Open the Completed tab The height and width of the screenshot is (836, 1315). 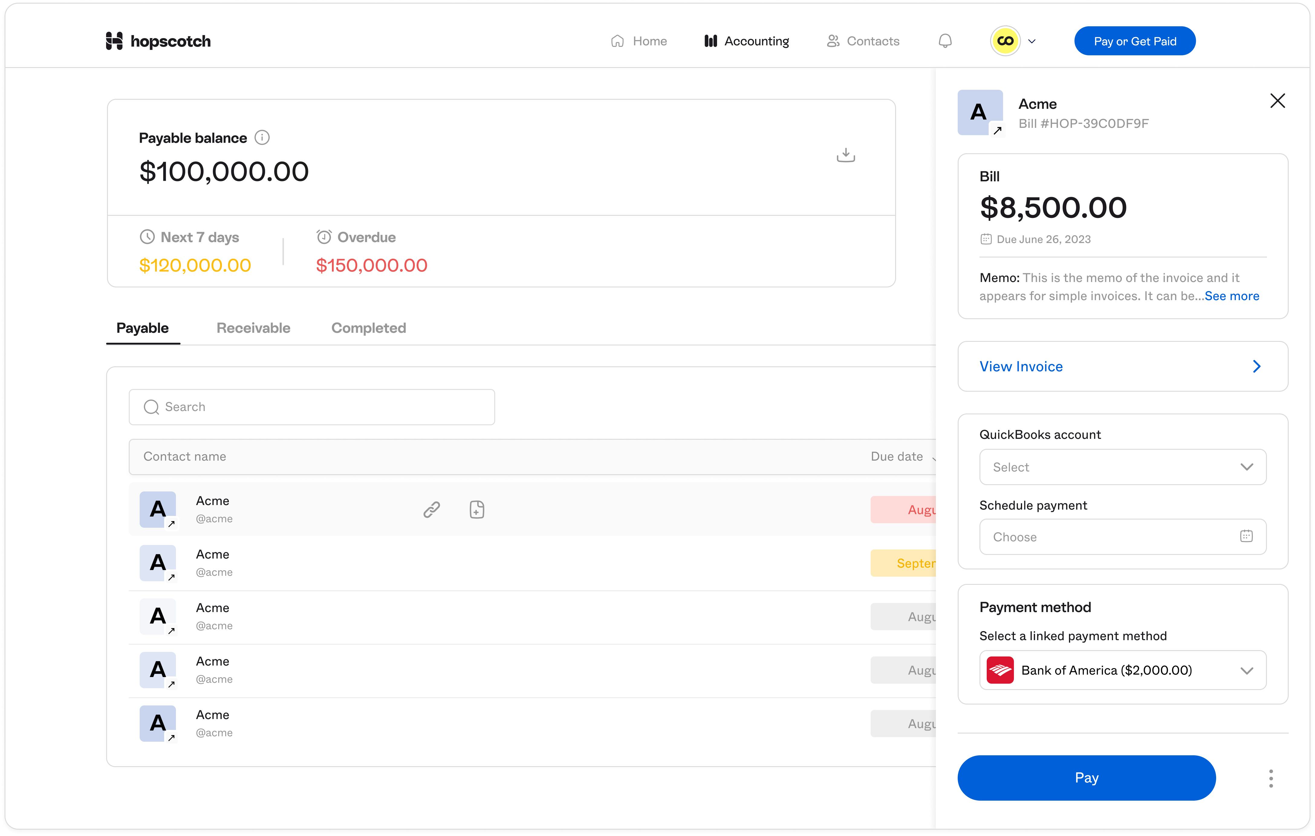368,328
